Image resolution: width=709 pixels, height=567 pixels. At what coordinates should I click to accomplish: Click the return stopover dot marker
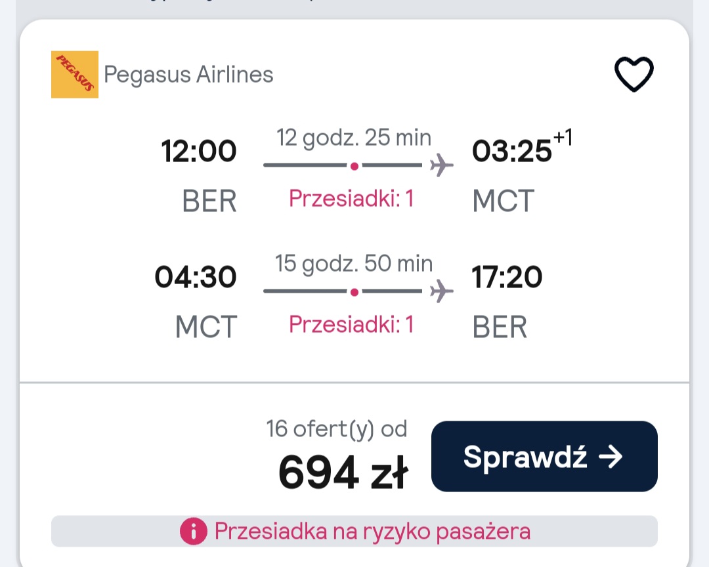[x=354, y=292]
